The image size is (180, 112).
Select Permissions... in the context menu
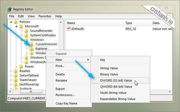click(x=65, y=95)
